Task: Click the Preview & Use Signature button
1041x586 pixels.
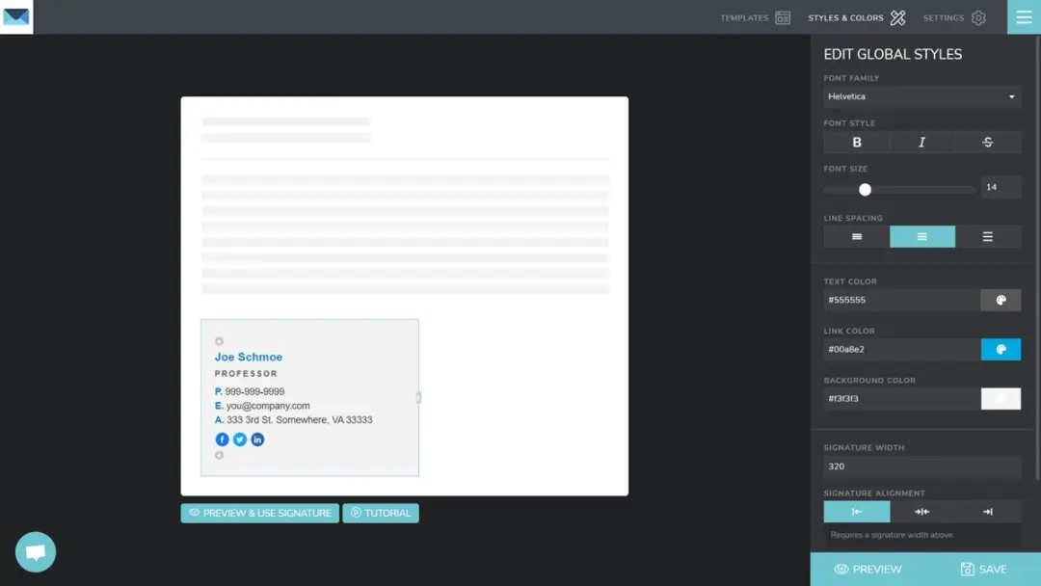Action: 258,513
